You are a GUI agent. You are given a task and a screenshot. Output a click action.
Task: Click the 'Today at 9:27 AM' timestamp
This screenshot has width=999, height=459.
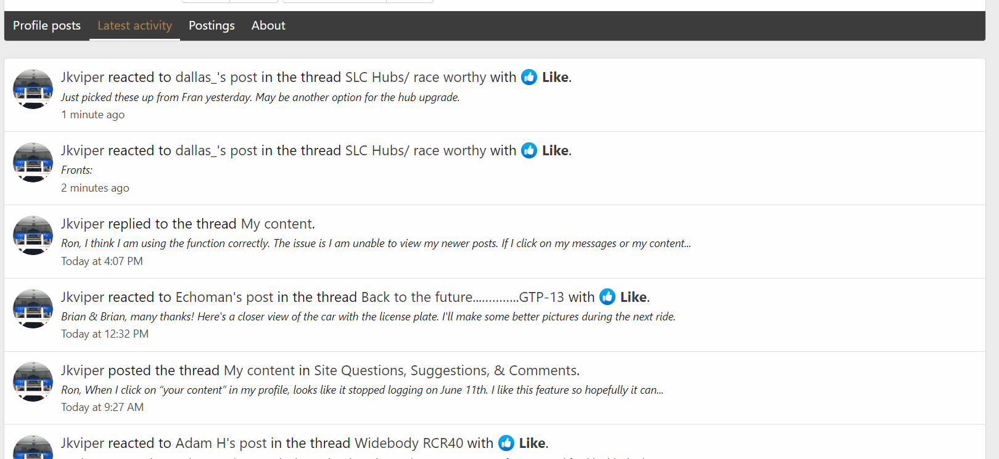[x=102, y=407]
